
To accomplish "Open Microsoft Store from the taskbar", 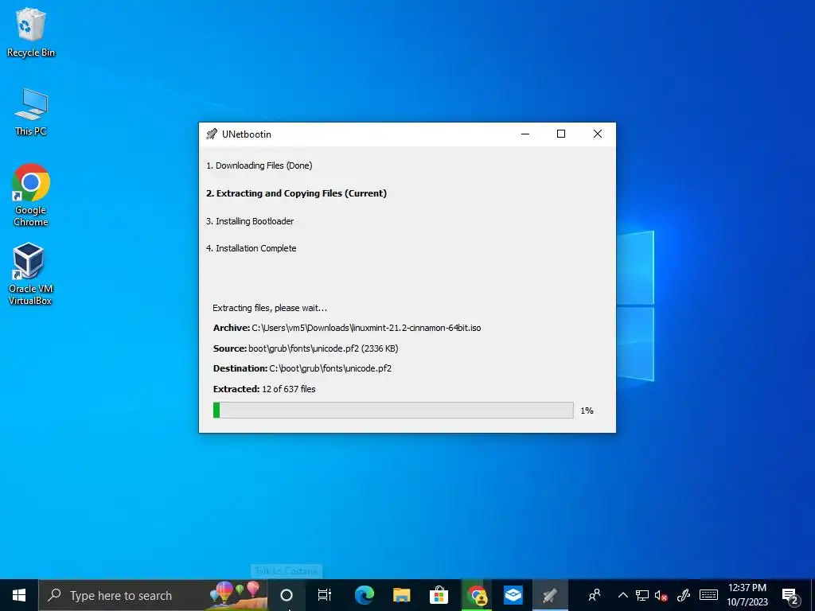I will pos(439,595).
